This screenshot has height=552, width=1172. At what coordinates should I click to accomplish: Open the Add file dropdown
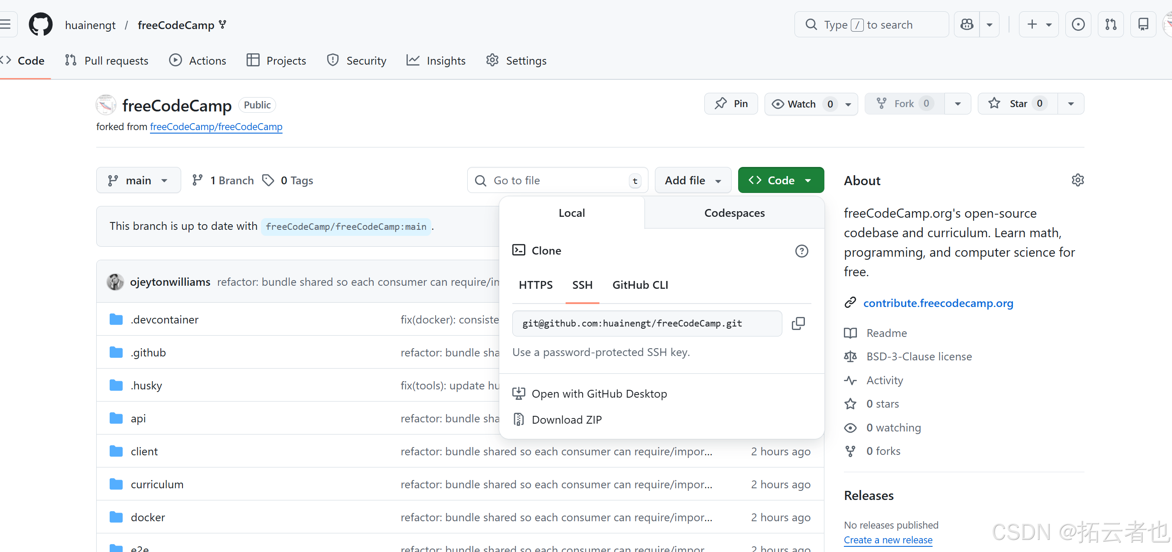pos(693,181)
